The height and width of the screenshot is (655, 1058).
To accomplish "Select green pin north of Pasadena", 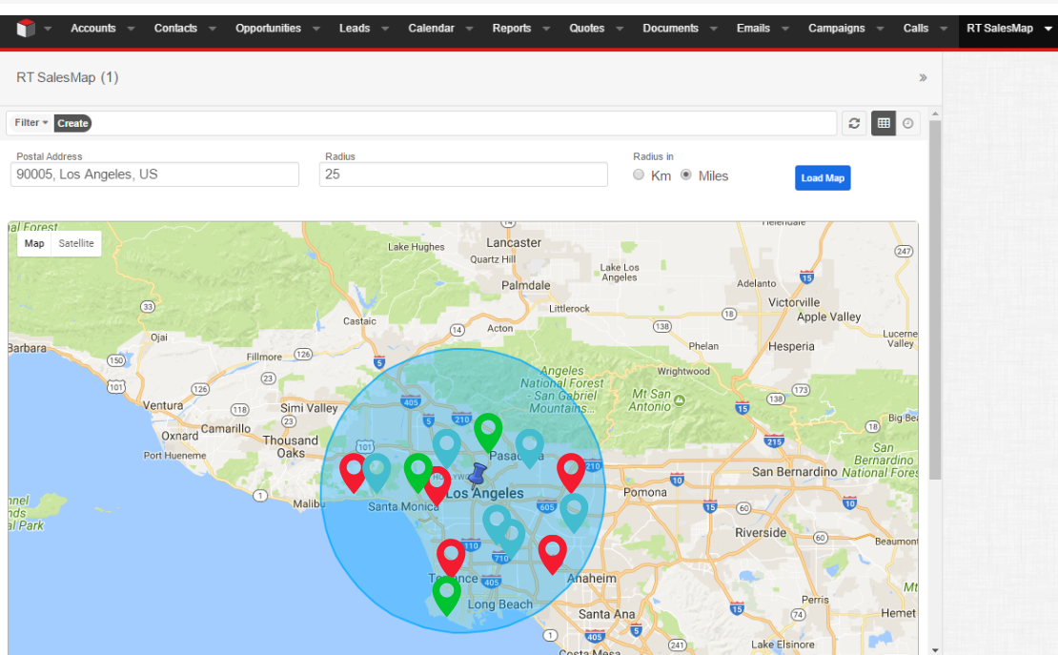I will tap(488, 433).
